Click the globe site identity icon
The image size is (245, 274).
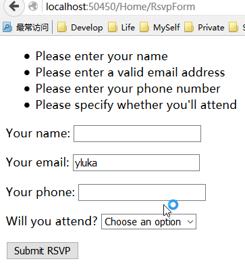(x=33, y=6)
